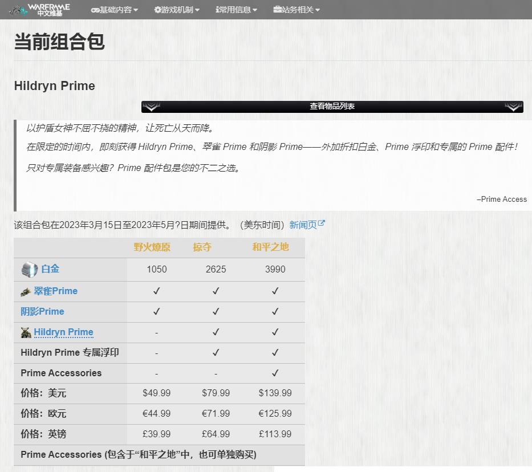Open the 常用信息 dropdown menu
The image size is (532, 472).
click(237, 10)
